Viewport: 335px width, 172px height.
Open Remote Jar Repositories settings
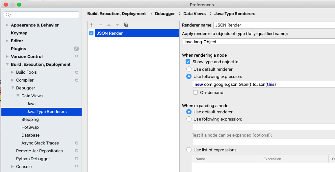pos(39,151)
